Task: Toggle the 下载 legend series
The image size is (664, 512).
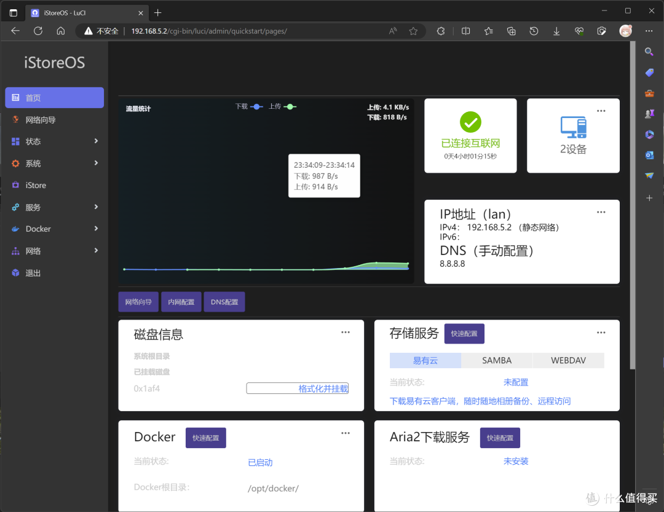Action: 249,106
